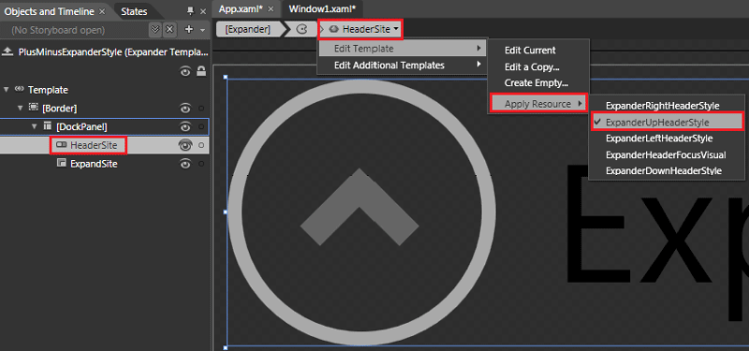Open the storyboard picker double-chevron button

[x=155, y=30]
